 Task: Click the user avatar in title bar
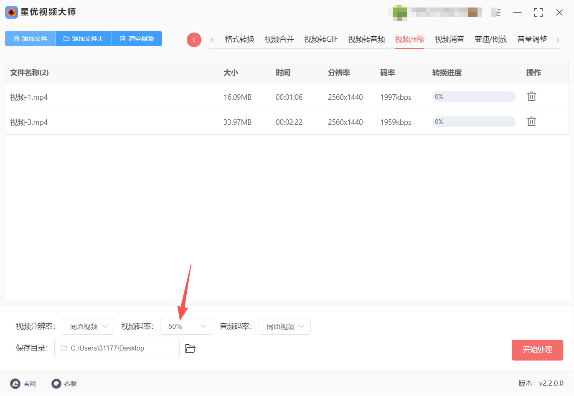[400, 13]
